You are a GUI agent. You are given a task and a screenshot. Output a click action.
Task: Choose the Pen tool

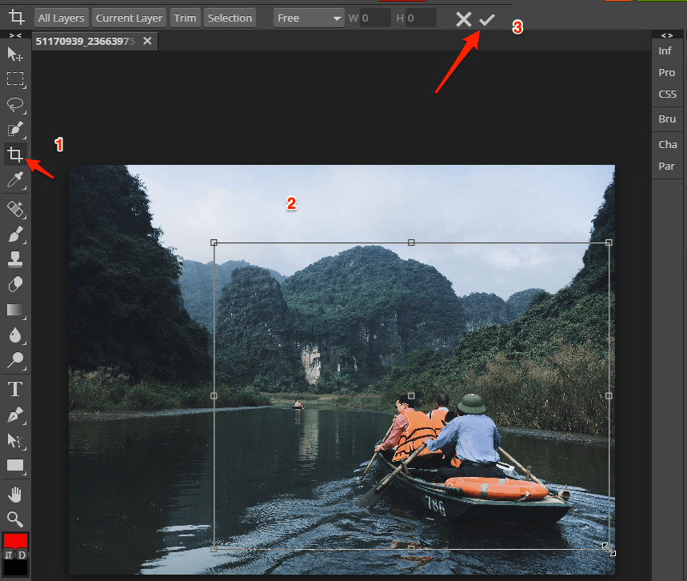tap(15, 415)
